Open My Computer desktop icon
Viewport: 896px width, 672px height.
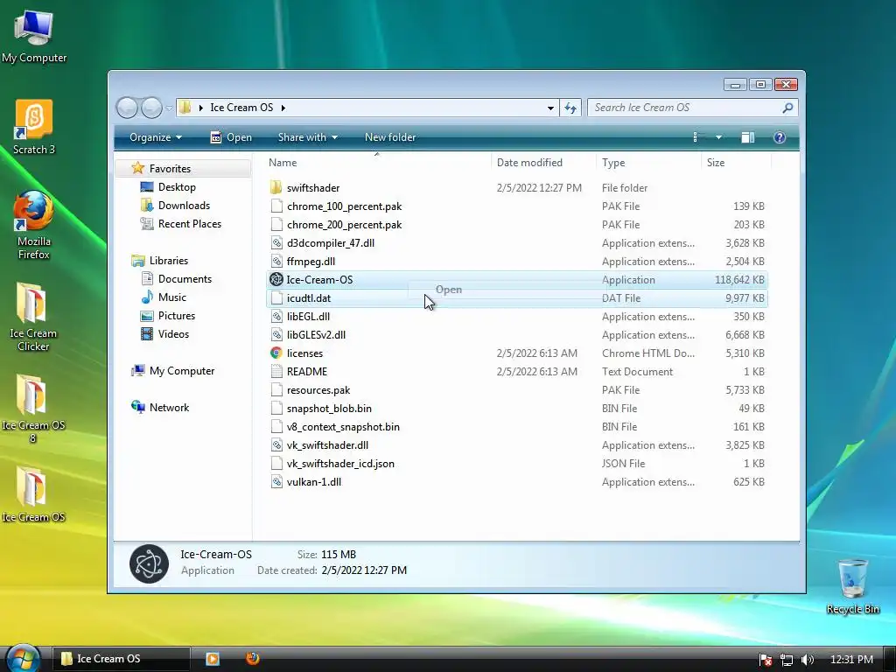(34, 35)
